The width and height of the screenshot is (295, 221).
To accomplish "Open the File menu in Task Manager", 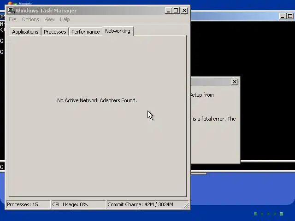I will pos(12,19).
